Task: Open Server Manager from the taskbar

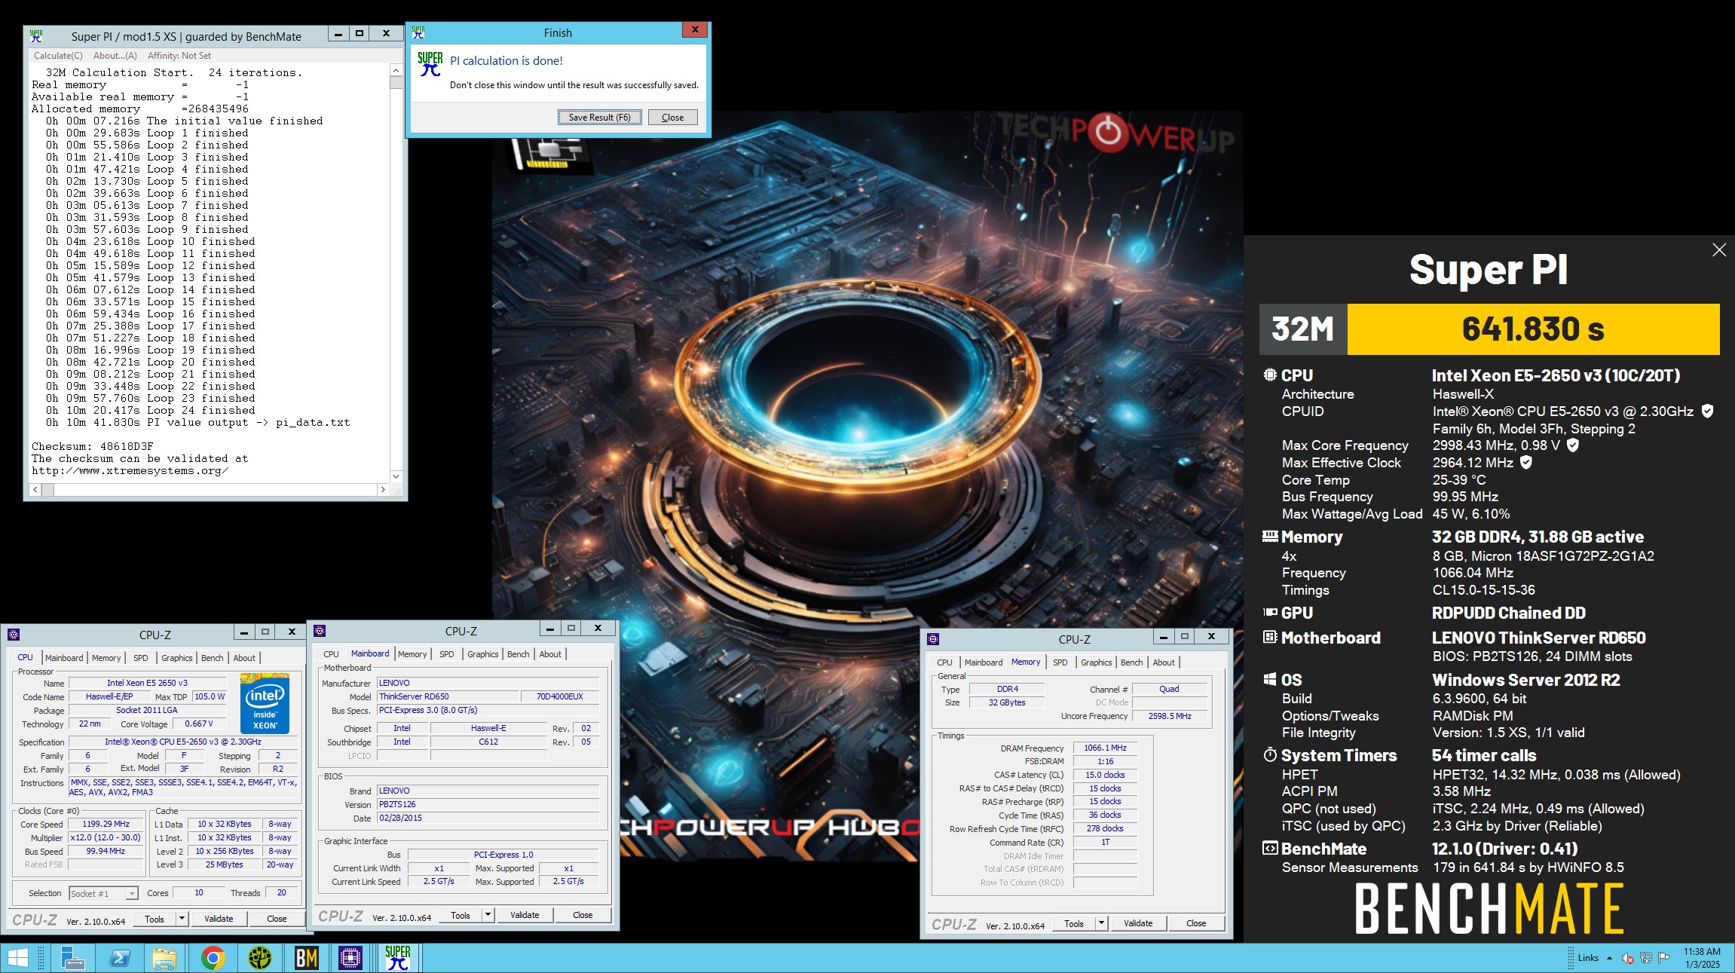Action: 72,958
